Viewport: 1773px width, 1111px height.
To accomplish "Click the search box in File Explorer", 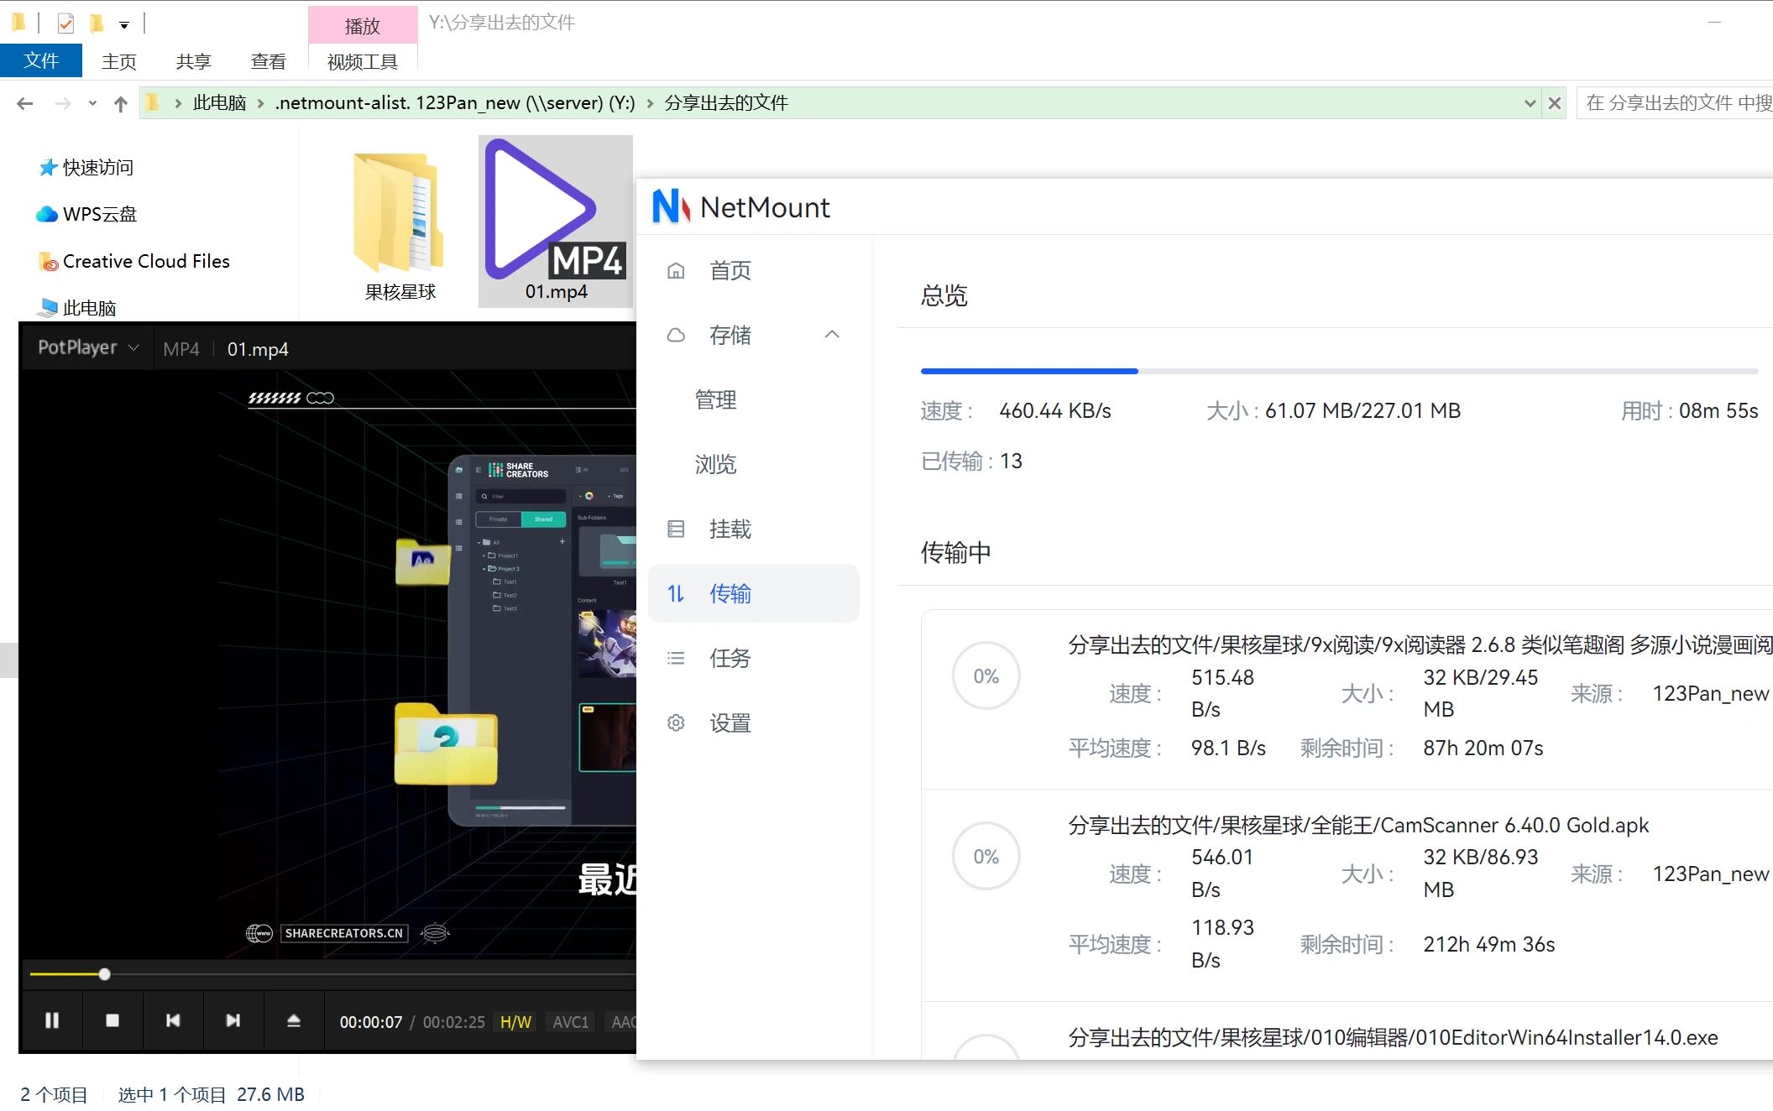I will 1675,103.
